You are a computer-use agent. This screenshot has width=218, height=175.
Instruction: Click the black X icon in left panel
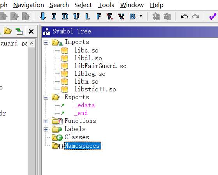point(31,31)
